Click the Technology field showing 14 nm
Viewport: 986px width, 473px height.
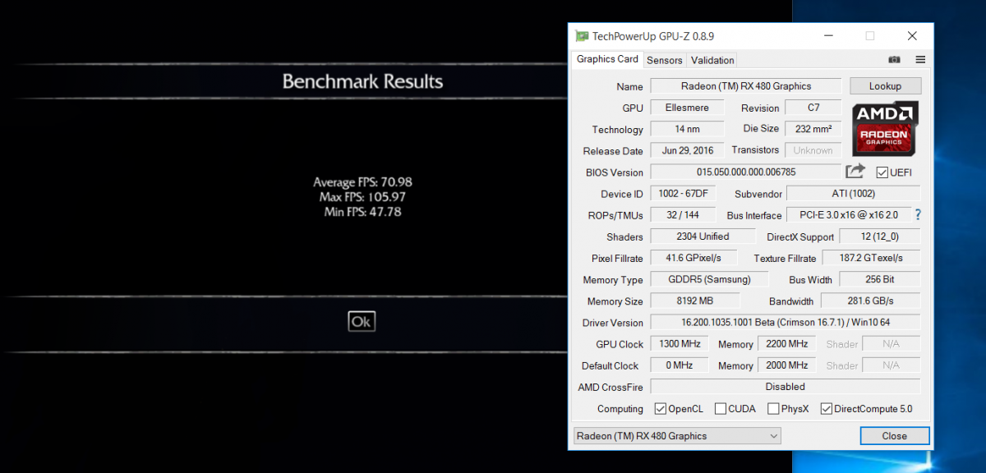688,129
